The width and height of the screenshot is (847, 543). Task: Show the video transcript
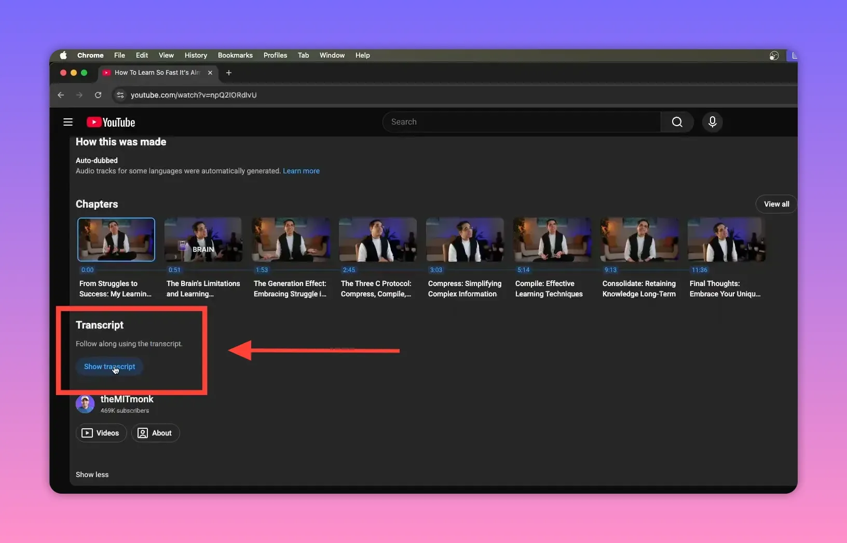coord(109,366)
